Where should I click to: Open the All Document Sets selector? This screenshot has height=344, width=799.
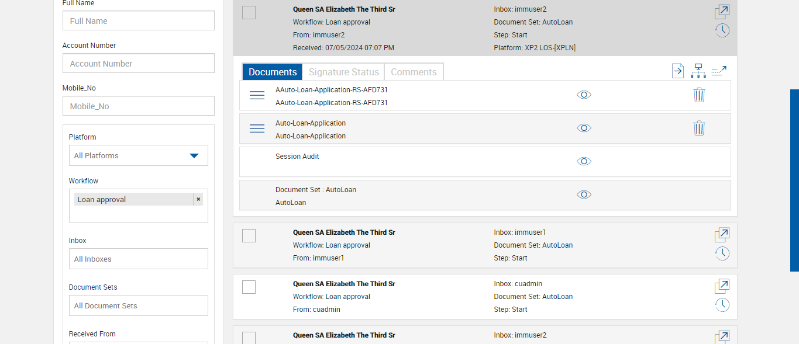coord(139,306)
